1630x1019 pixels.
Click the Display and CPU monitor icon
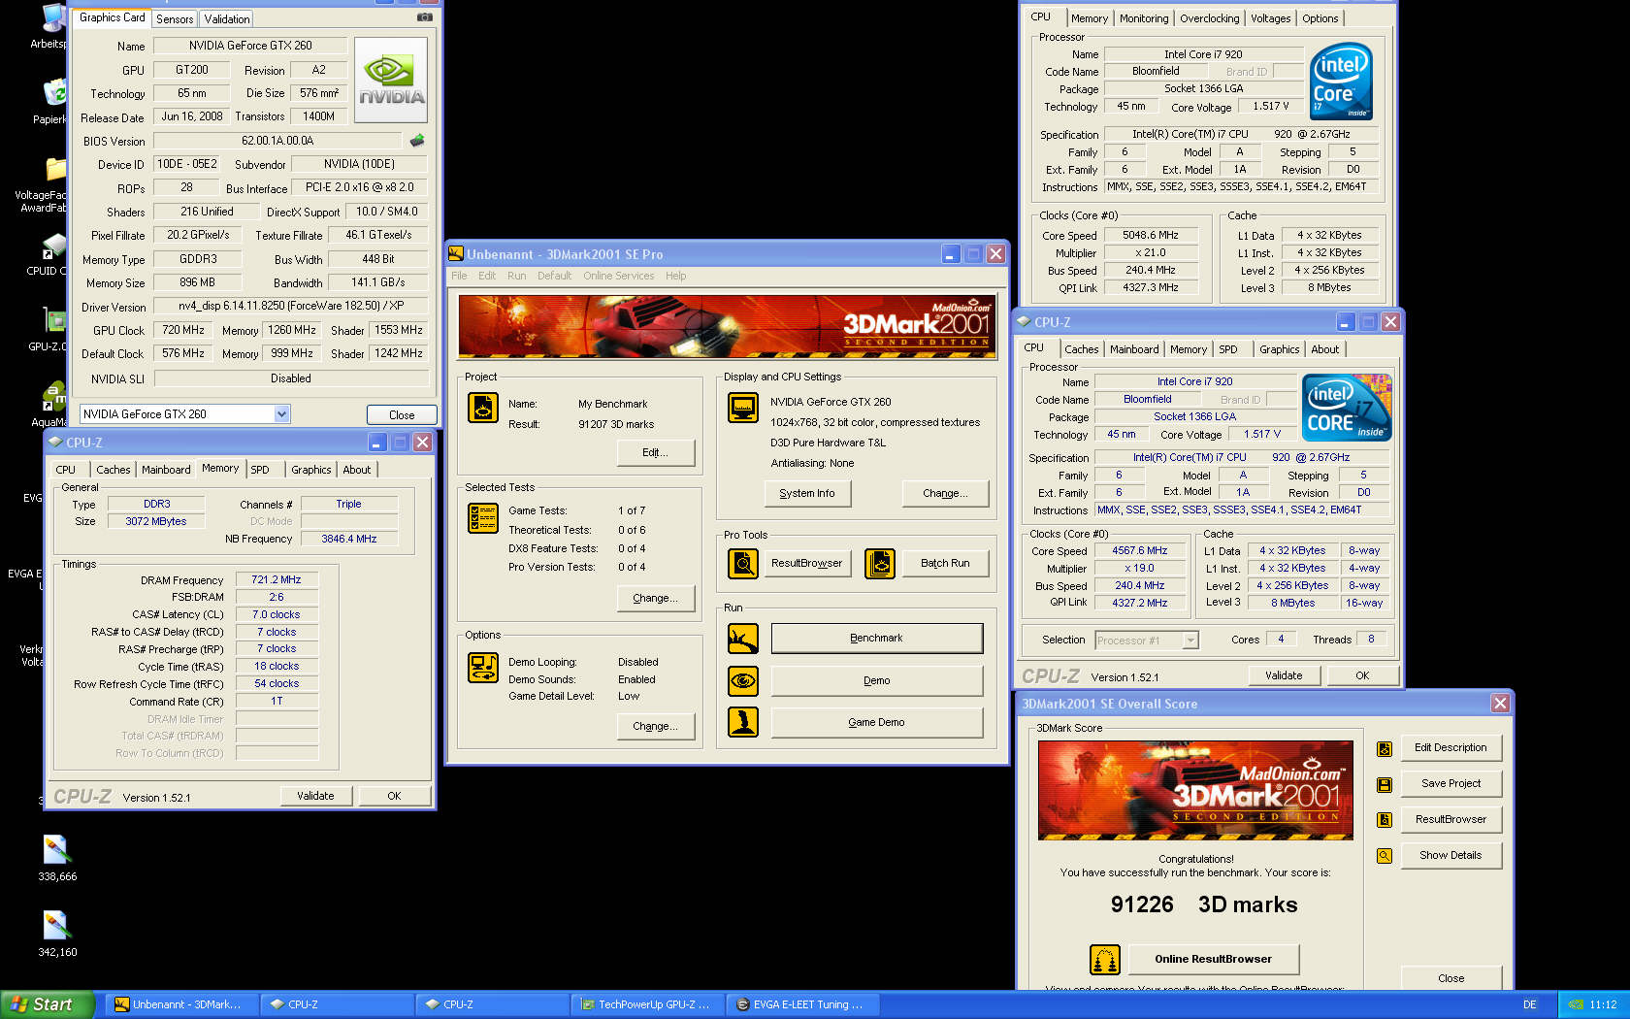743,408
